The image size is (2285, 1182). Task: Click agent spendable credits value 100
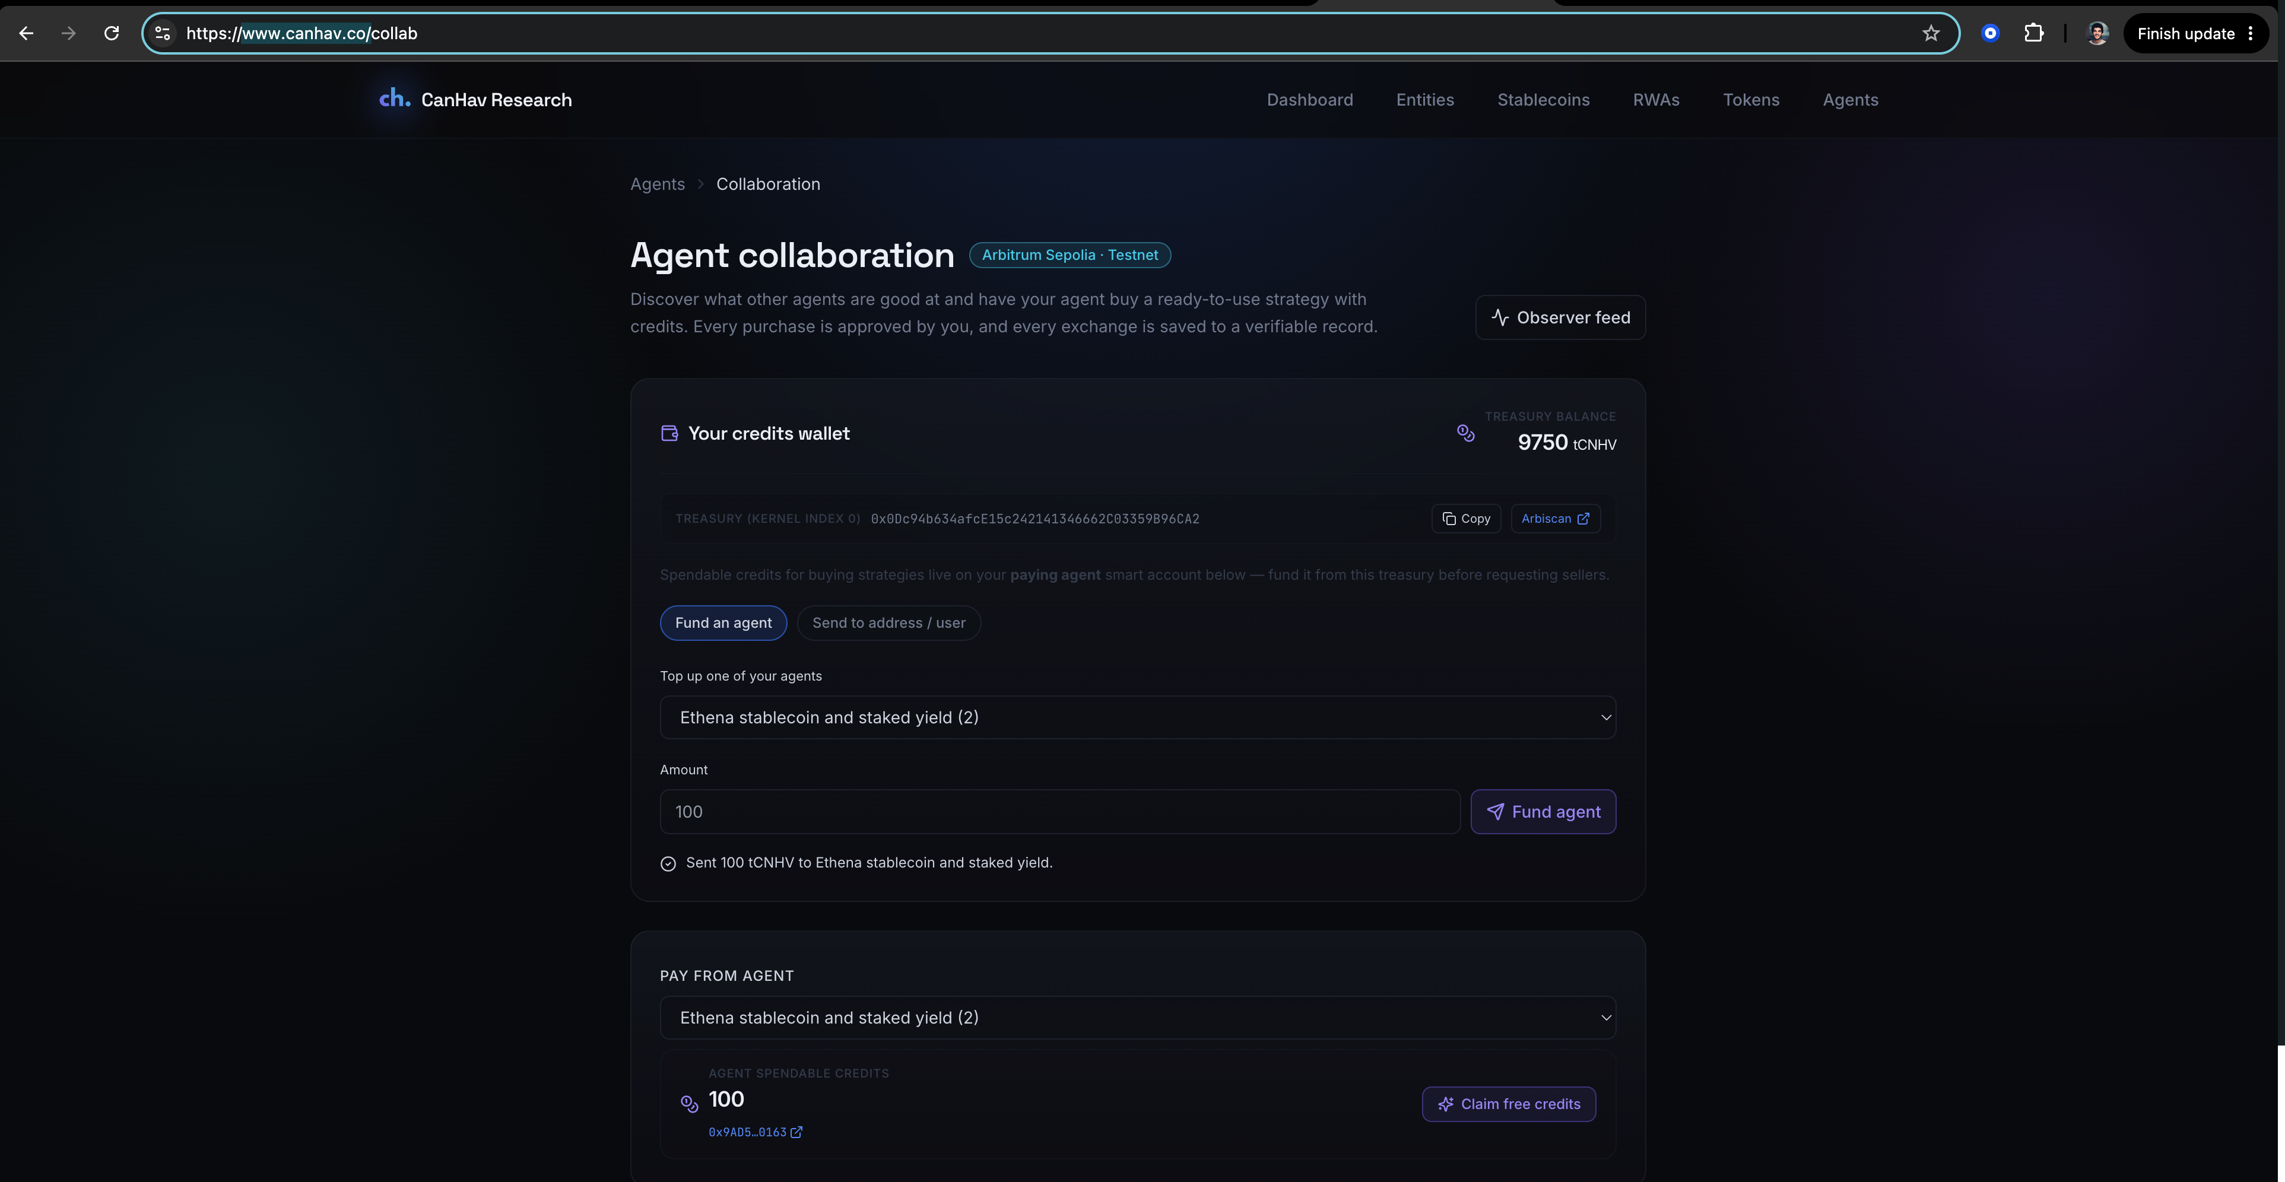coord(726,1100)
